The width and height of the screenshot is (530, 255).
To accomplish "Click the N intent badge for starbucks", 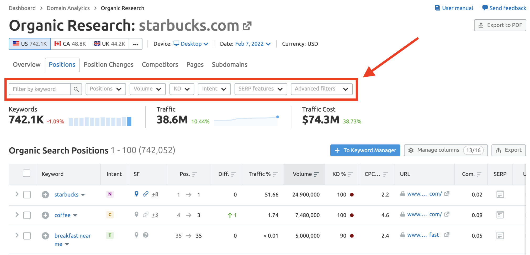I will [110, 194].
